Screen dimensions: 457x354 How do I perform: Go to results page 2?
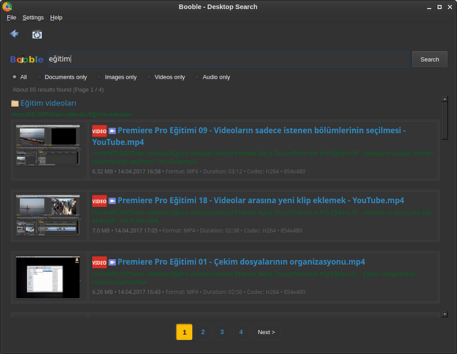203,332
